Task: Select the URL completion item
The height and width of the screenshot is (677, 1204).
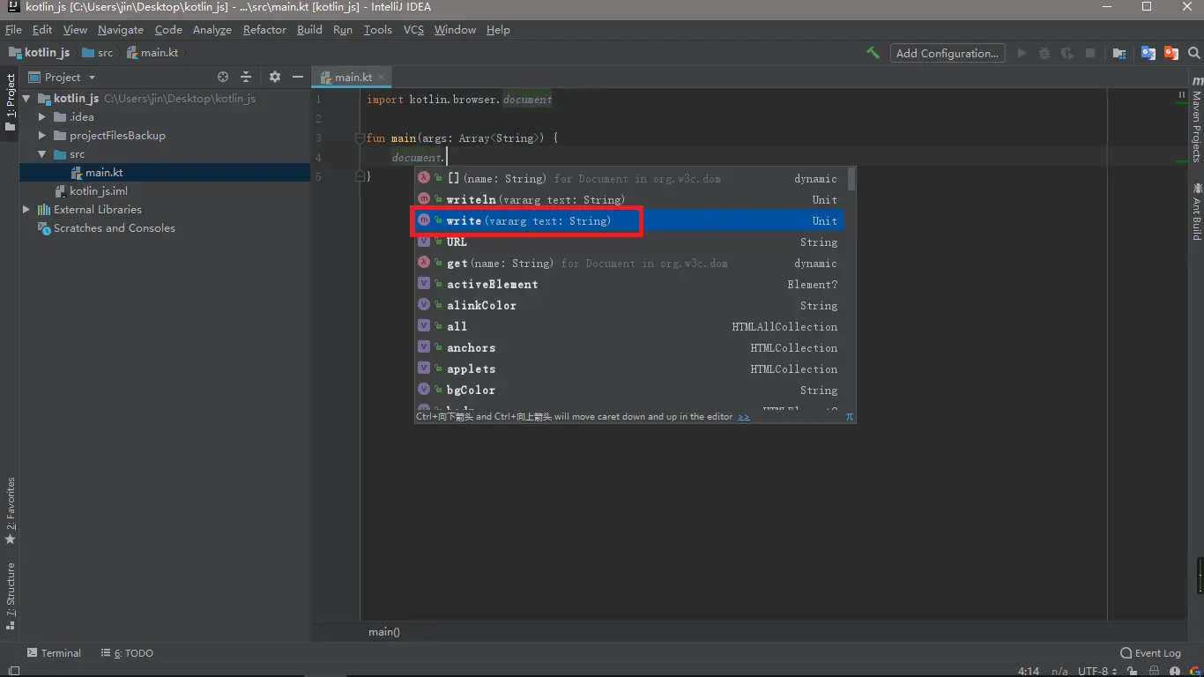Action: (629, 242)
